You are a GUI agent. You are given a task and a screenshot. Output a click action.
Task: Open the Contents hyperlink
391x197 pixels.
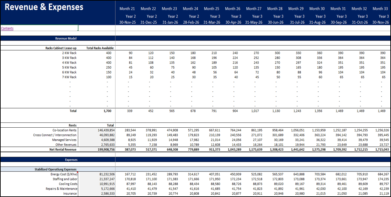tap(7, 29)
